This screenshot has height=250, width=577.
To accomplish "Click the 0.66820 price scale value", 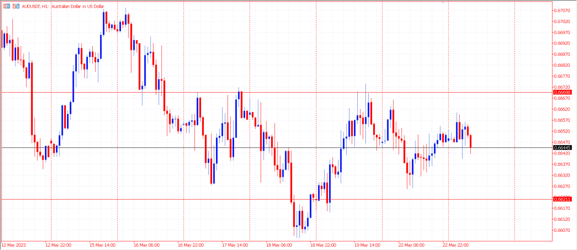I will pos(563,65).
